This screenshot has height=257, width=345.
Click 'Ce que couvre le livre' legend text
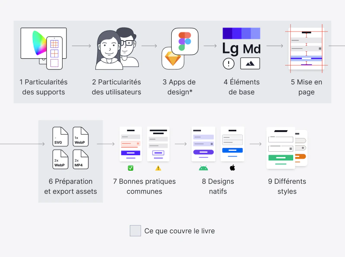(x=179, y=231)
